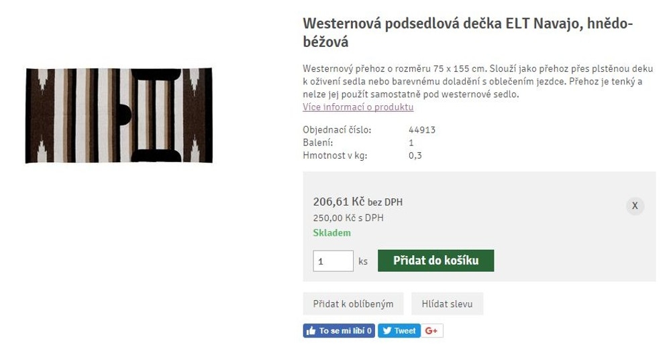Share via the Google+ icon
This screenshot has height=357, width=671.
pyautogui.click(x=431, y=331)
